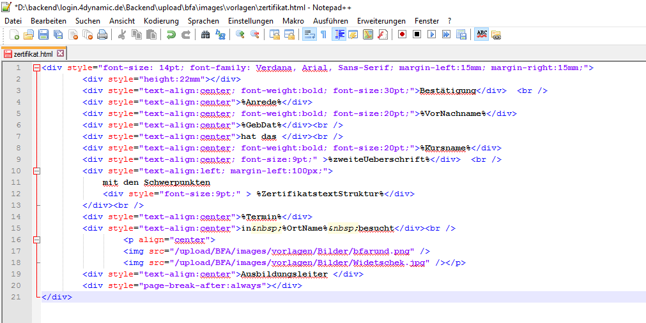Save the current file with the floppy disk icon
Image resolution: width=646 pixels, height=323 pixels.
(43, 34)
